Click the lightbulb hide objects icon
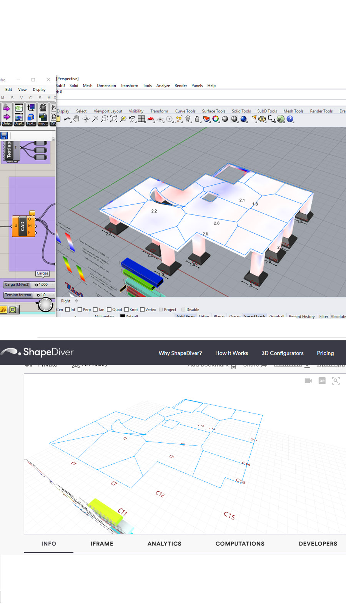The height and width of the screenshot is (616, 346). [188, 119]
